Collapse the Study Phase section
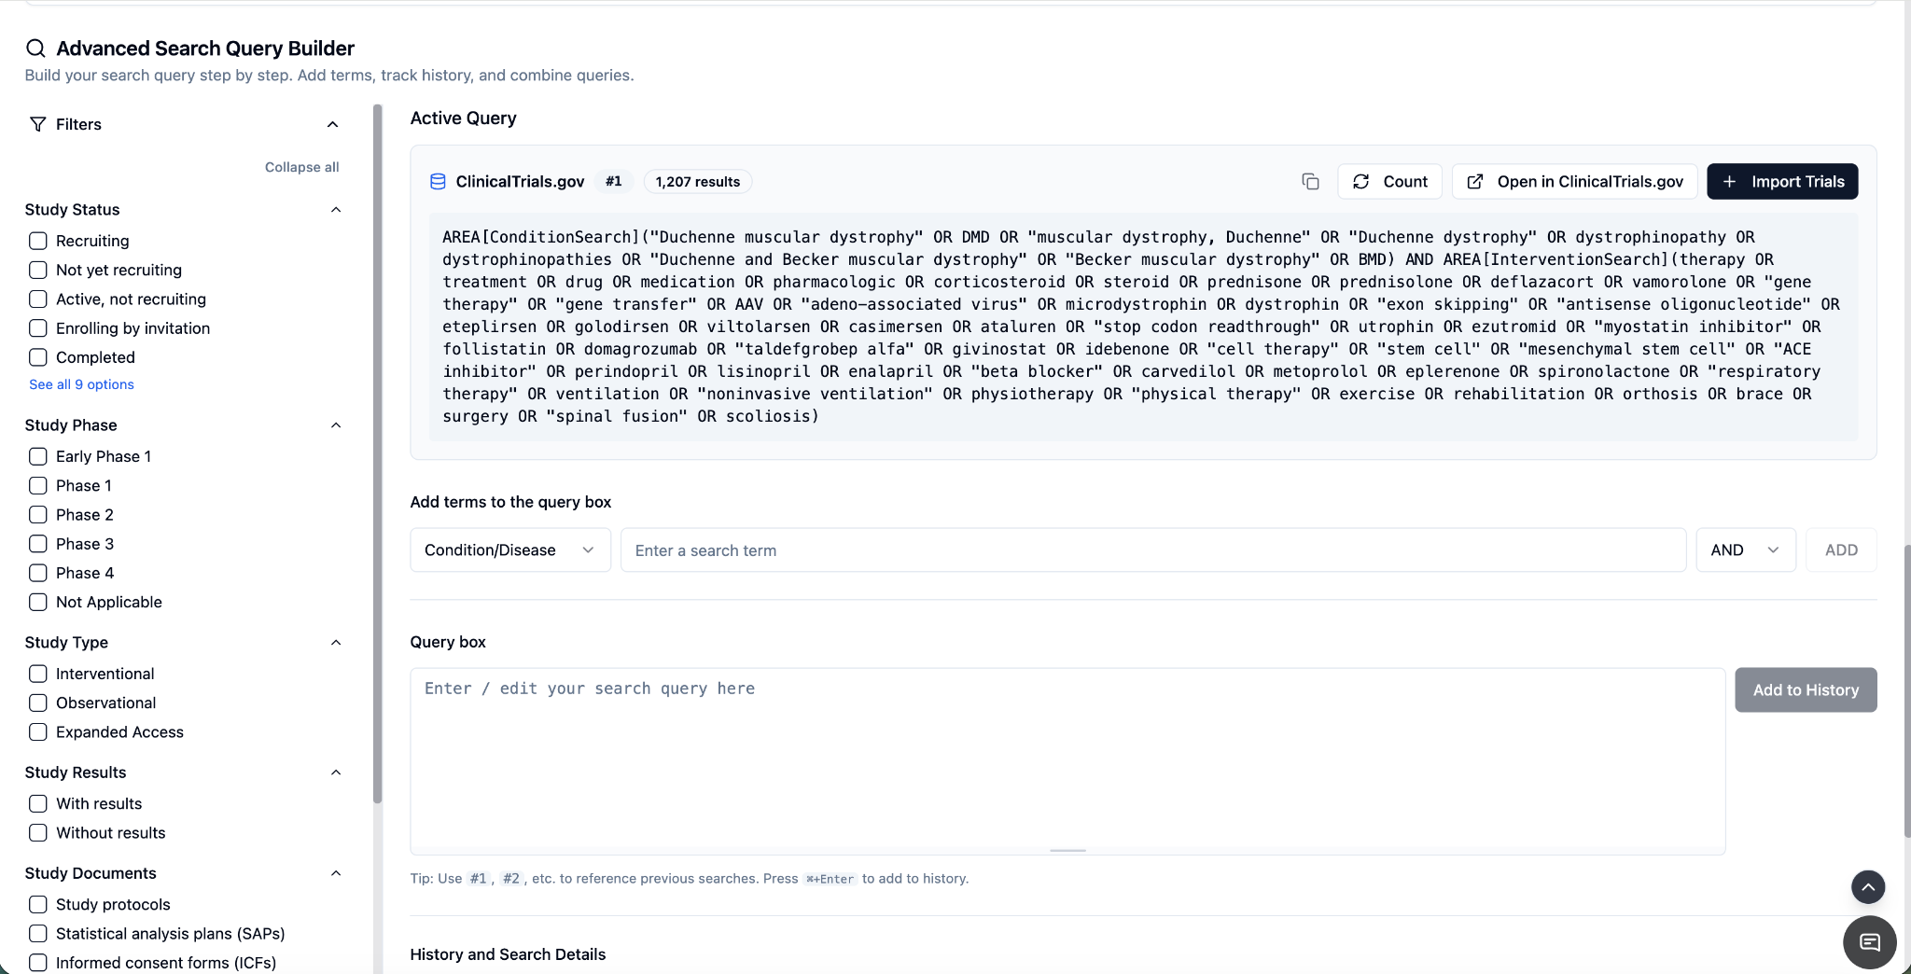Image resolution: width=1911 pixels, height=974 pixels. 336,425
